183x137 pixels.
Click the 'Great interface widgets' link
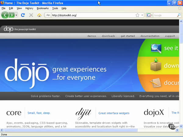click(114, 113)
